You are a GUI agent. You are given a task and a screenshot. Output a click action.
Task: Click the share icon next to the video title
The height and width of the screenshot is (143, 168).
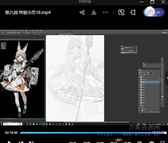coord(82,12)
